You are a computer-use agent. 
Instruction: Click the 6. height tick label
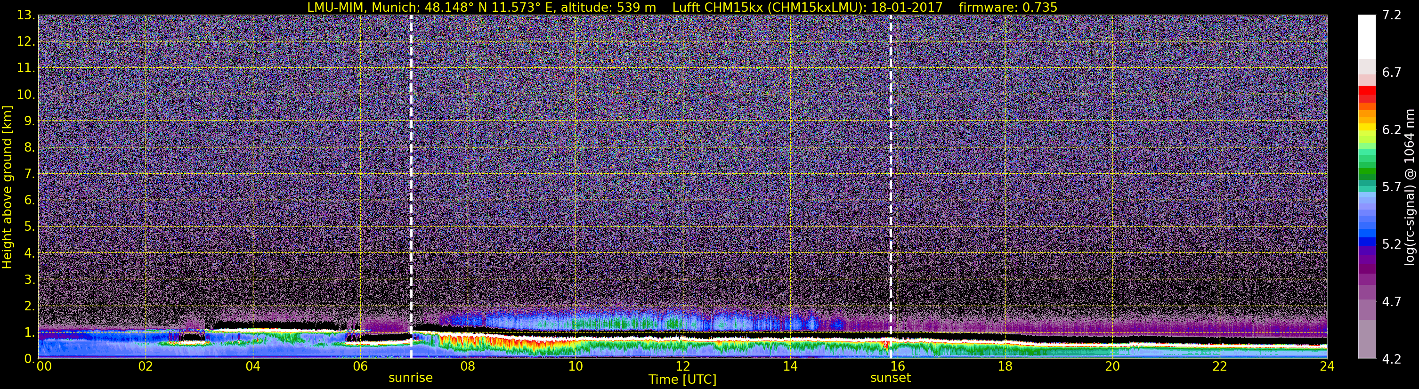[29, 200]
